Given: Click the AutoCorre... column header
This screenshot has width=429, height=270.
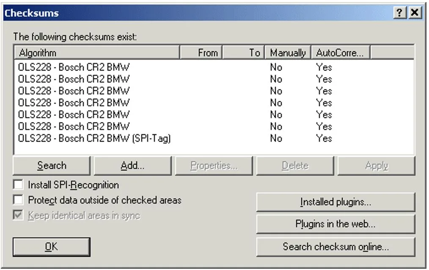Looking at the screenshot, I should pyautogui.click(x=341, y=52).
